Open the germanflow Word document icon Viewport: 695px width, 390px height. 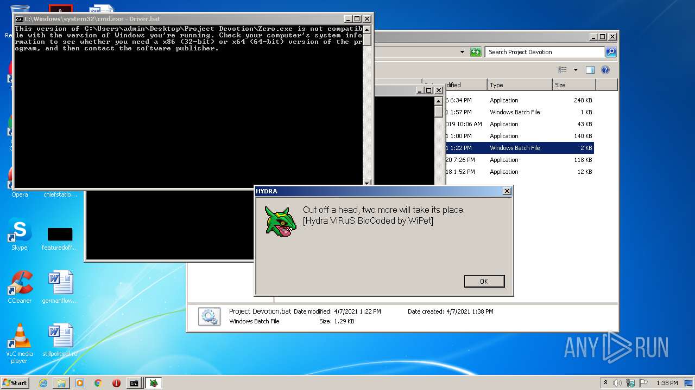[x=60, y=287]
